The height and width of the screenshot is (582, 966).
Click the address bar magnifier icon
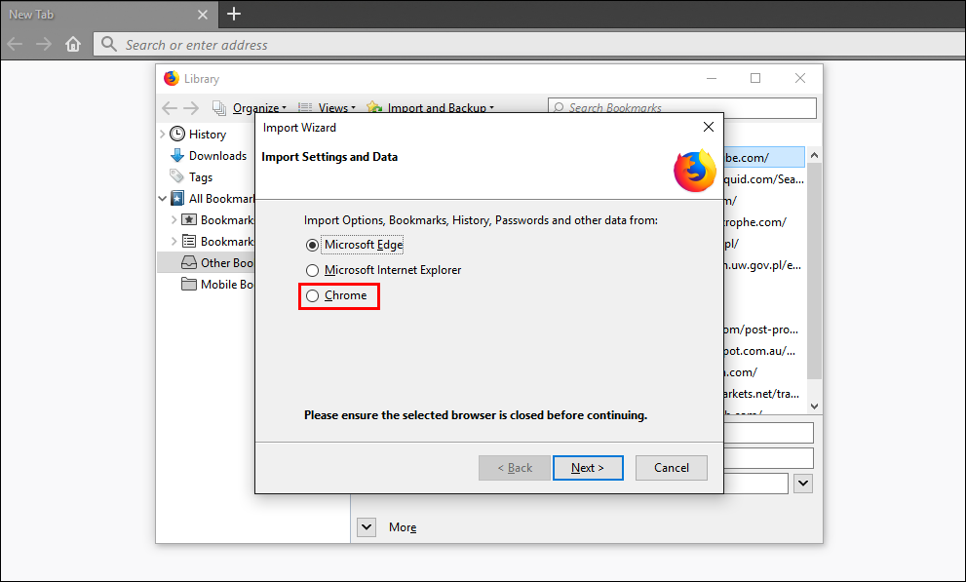[109, 44]
